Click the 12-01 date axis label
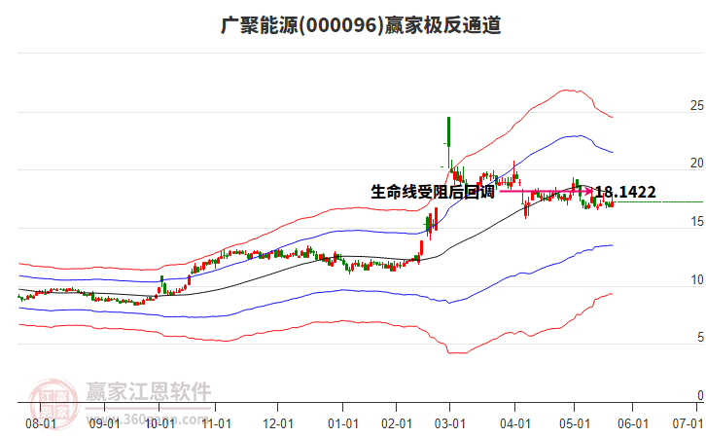Viewport: 706px width, 438px height. click(278, 424)
